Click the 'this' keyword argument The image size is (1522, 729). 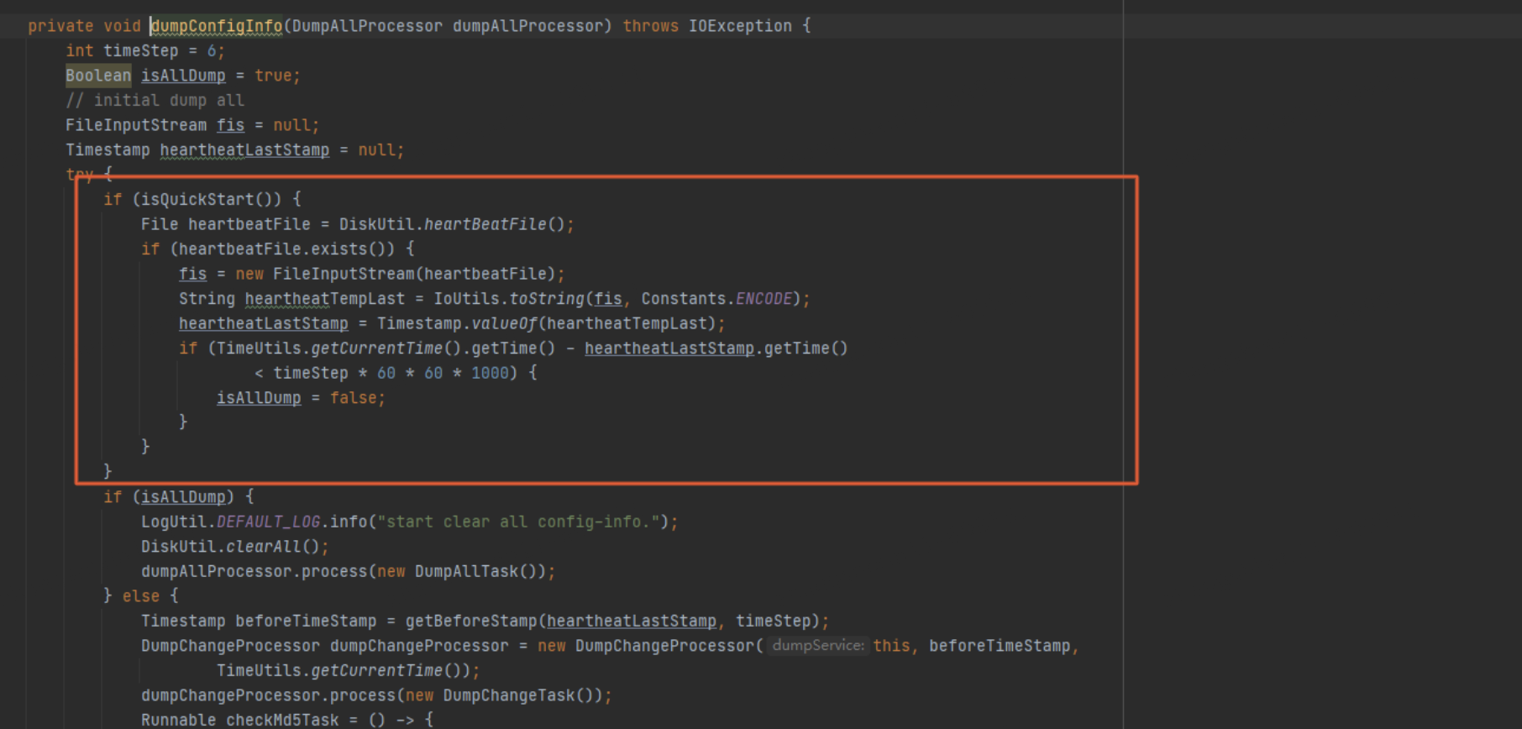[x=891, y=645]
